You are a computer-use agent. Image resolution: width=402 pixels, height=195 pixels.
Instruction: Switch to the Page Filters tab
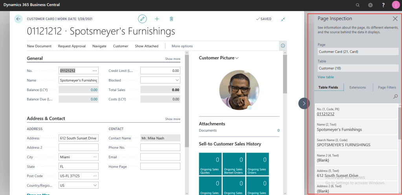(x=387, y=87)
